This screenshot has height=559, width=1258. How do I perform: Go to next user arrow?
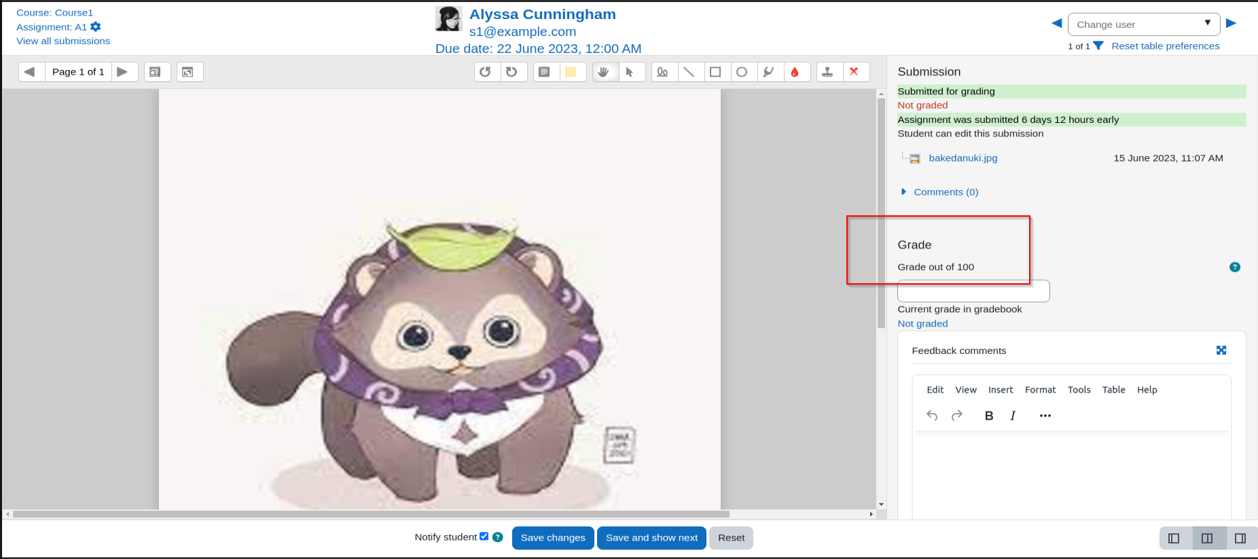click(x=1231, y=23)
